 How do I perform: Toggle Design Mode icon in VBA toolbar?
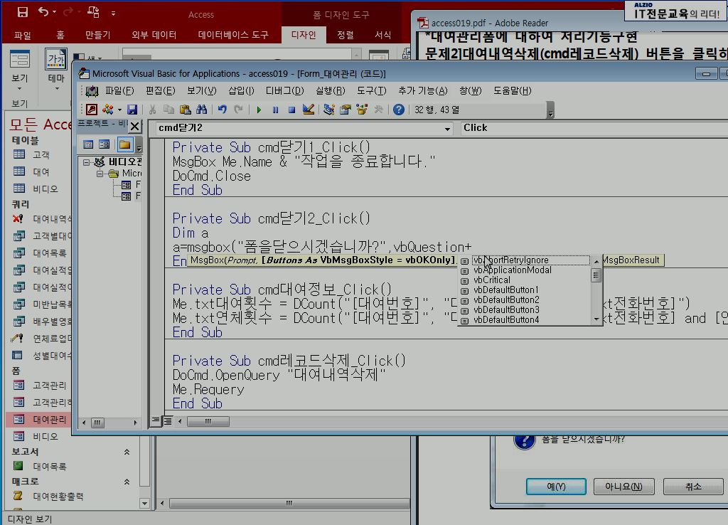(x=309, y=110)
